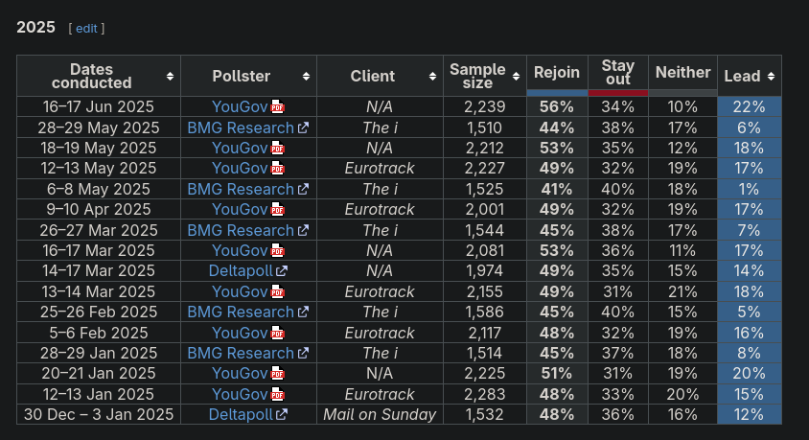Open PDF icon for 16–17 Mar 2025 YouGov
The image size is (809, 440).
tap(278, 251)
